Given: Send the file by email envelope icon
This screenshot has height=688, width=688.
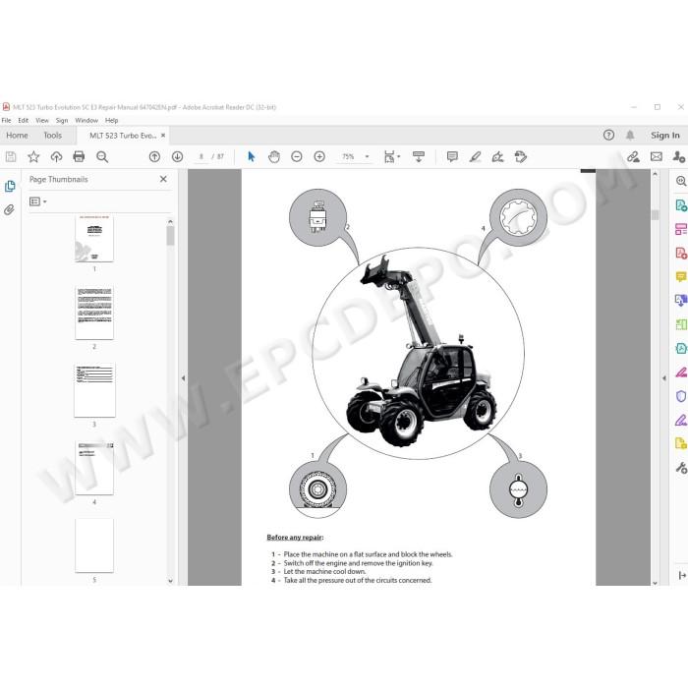Looking at the screenshot, I should click(x=657, y=156).
